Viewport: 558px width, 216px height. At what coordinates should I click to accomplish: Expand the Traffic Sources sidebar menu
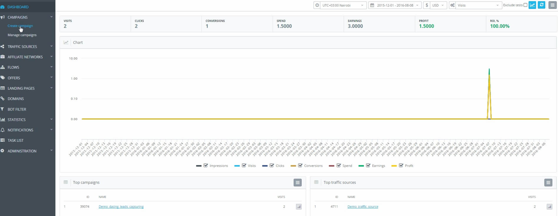[x=22, y=47]
